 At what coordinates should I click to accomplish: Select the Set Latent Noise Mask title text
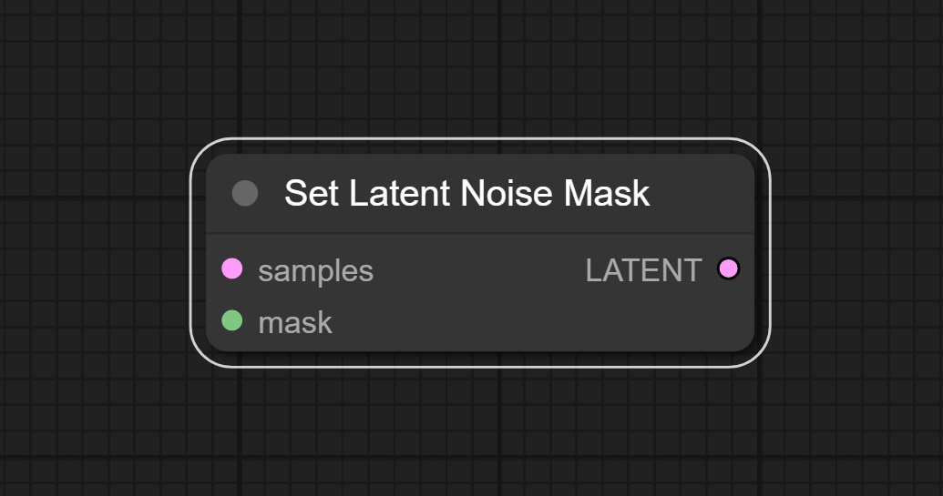click(x=466, y=193)
